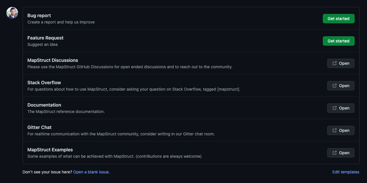Click "Suggest an idea" description text
The width and height of the screenshot is (367, 183).
(42, 44)
